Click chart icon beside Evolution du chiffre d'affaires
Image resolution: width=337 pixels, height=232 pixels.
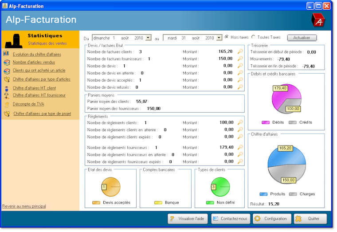[7, 54]
